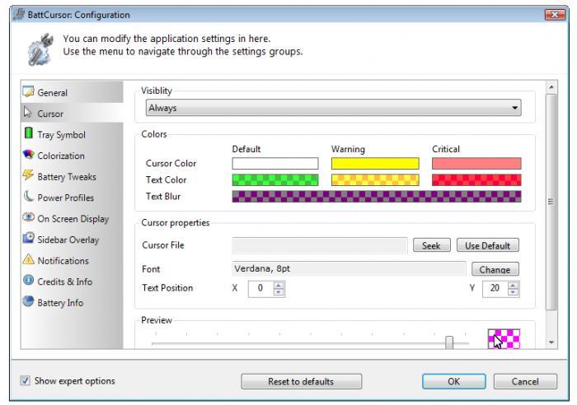The image size is (577, 405).
Task: Increase the Text Position X value
Action: (279, 285)
